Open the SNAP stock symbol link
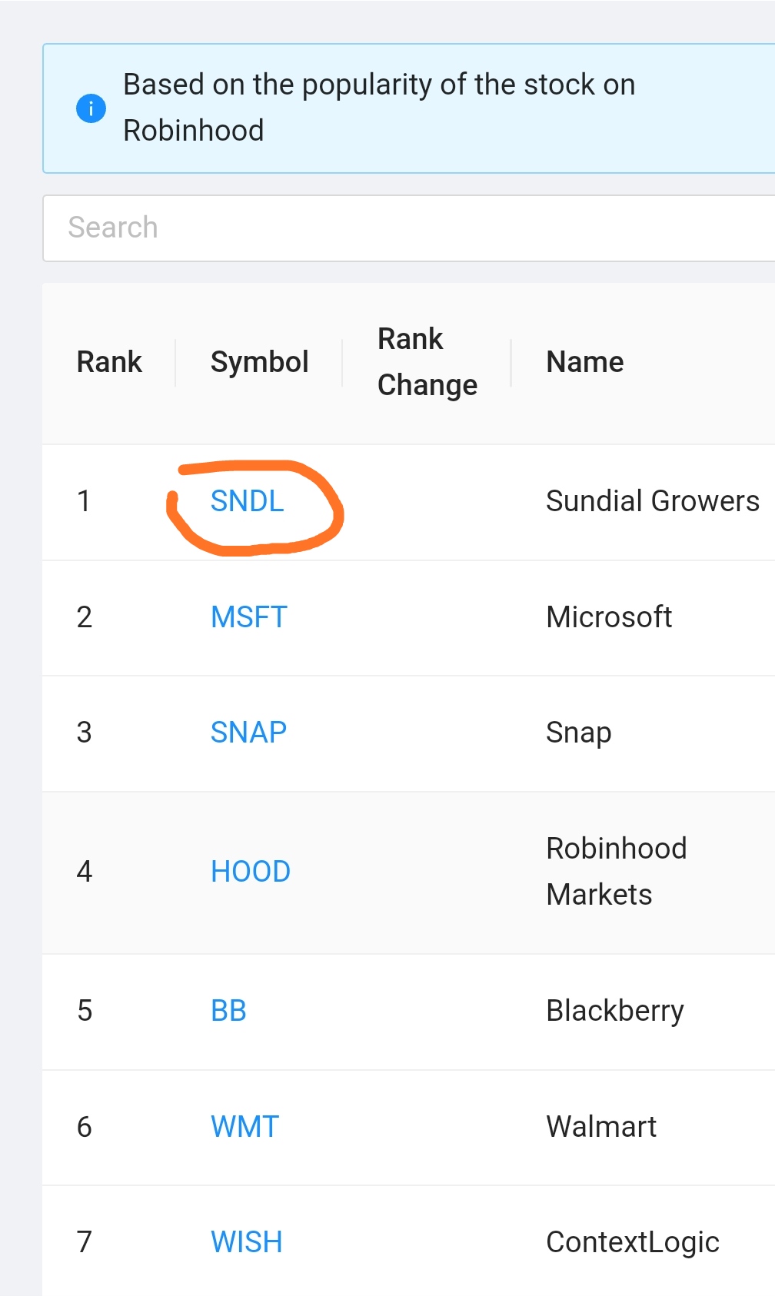 coord(248,733)
